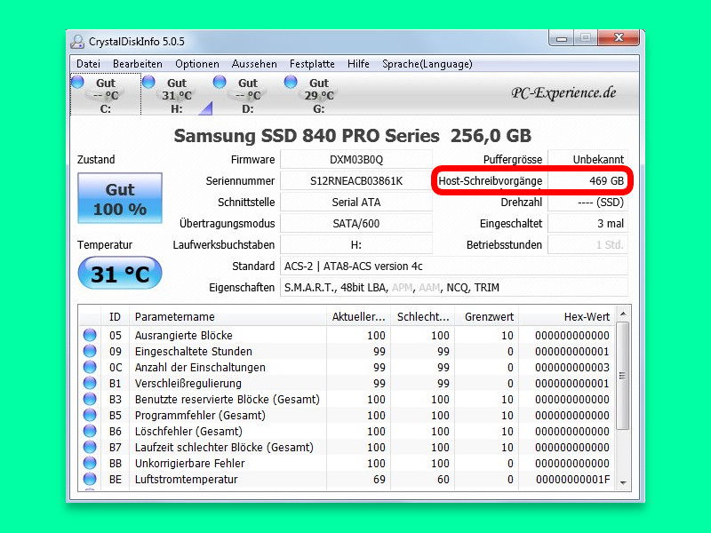Click the status orb for attribute BB

tap(90, 463)
